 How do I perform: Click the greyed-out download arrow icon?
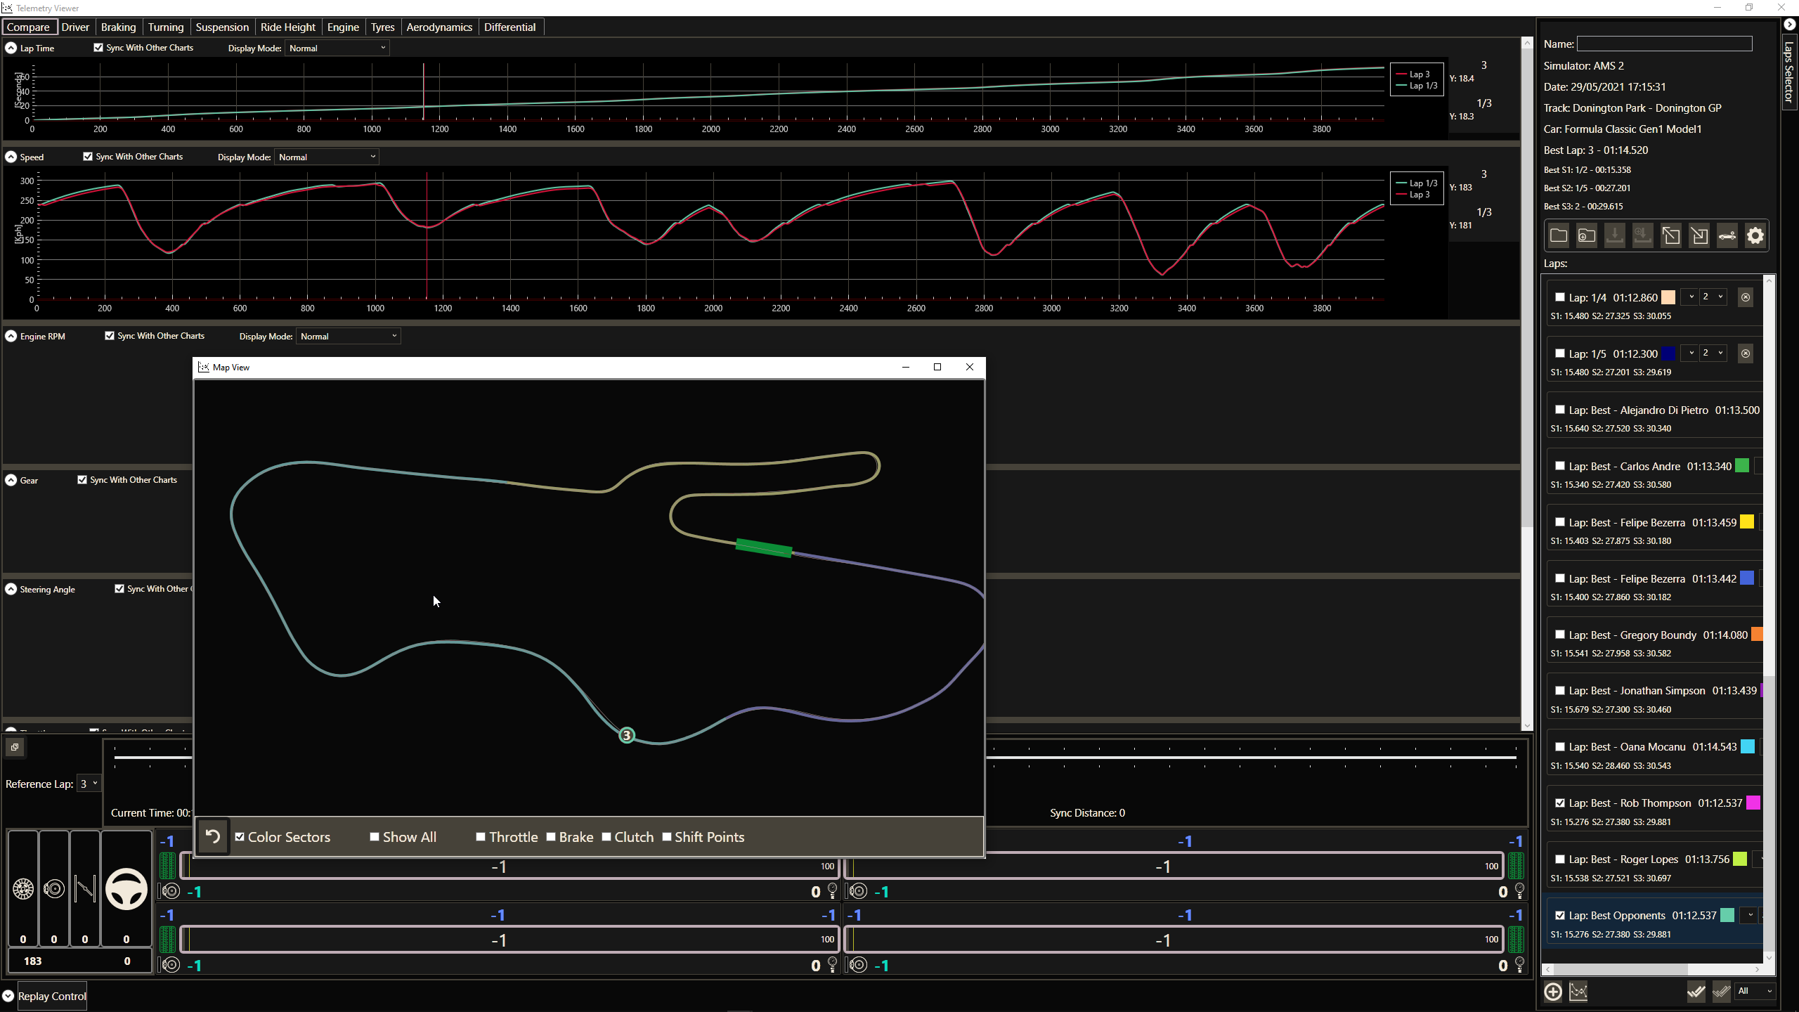point(1615,235)
